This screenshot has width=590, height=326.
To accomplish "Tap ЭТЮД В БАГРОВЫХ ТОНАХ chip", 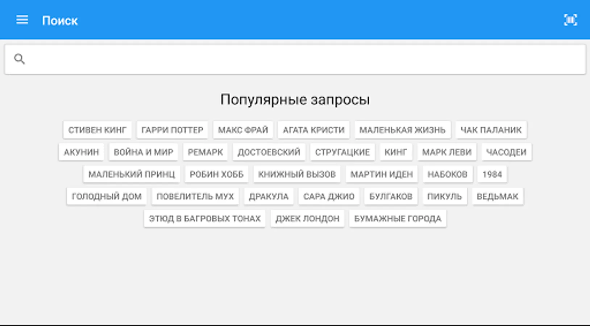I will 205,218.
